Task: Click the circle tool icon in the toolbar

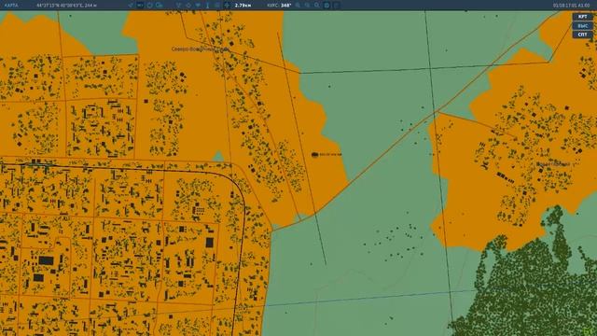Action: coord(149,6)
